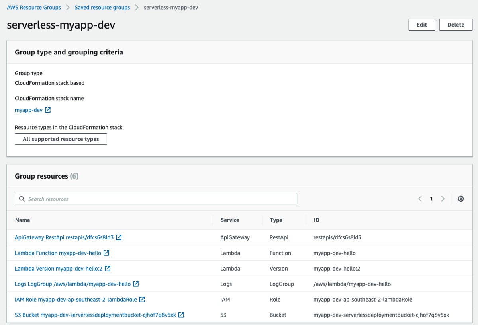Viewport: 478px width, 325px height.
Task: Click the Edit button
Action: [421, 25]
